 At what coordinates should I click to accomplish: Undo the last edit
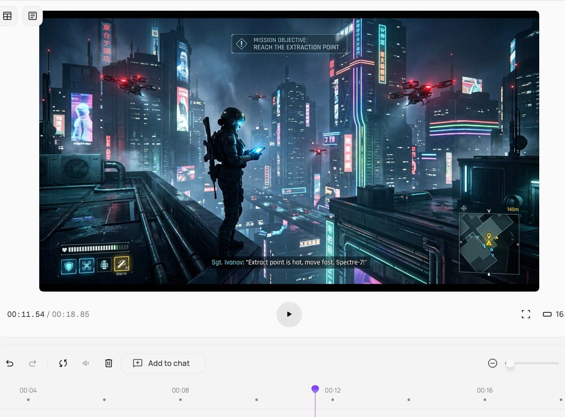coord(10,363)
